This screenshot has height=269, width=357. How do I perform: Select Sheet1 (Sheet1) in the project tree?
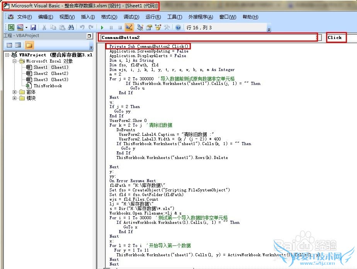[51, 67]
